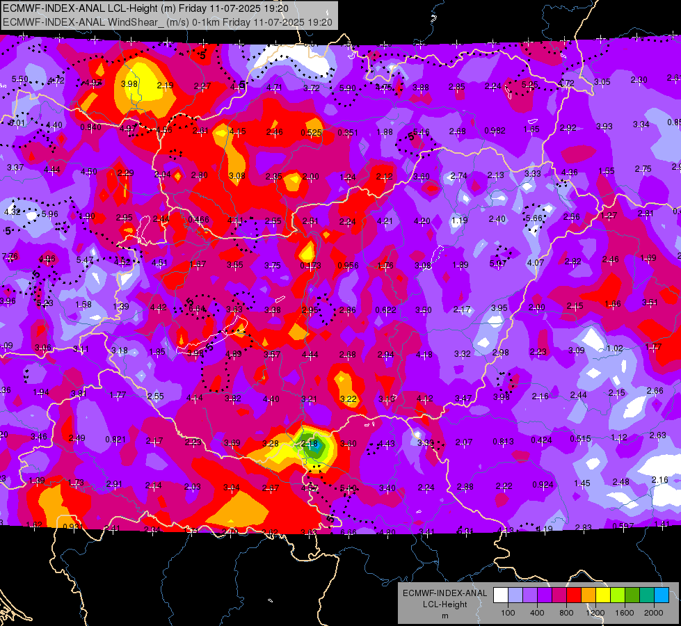Image resolution: width=681 pixels, height=626 pixels.
Task: Click the 1600 legend scale label
Action: point(625,613)
